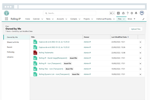Sort by the Title column header
150x100 pixels.
click(x=33, y=37)
